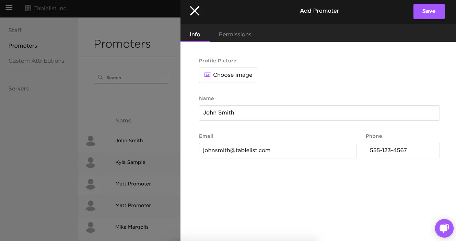This screenshot has height=241, width=456.
Task: Switch to the Permissions tab
Action: coord(235,34)
